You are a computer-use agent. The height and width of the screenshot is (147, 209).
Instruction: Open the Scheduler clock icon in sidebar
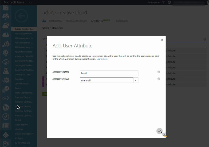coord(6,53)
